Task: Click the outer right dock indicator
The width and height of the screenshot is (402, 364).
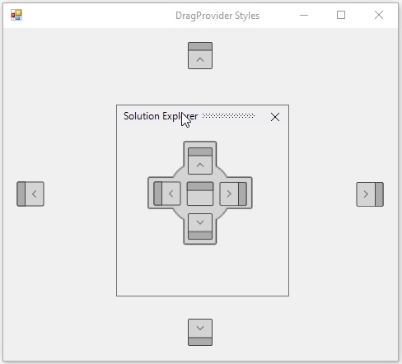Action: 370,194
